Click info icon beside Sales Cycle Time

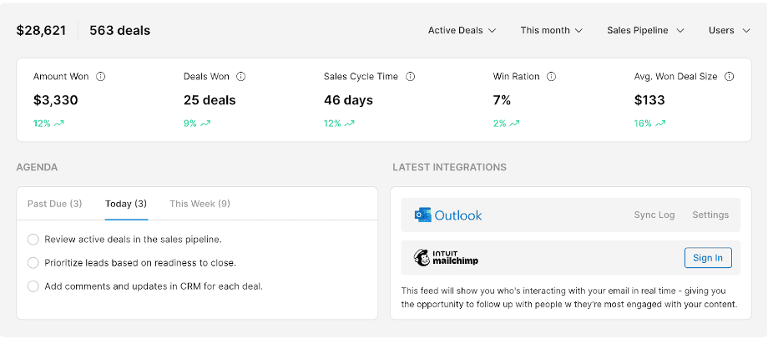pos(411,77)
